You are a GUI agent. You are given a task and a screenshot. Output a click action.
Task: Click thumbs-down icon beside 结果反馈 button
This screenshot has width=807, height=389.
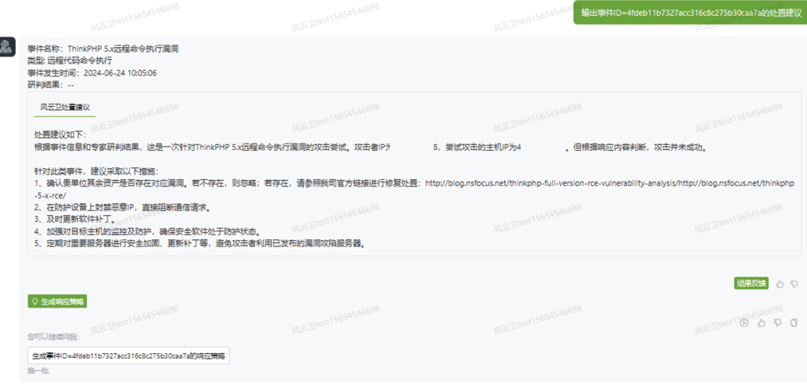794,284
